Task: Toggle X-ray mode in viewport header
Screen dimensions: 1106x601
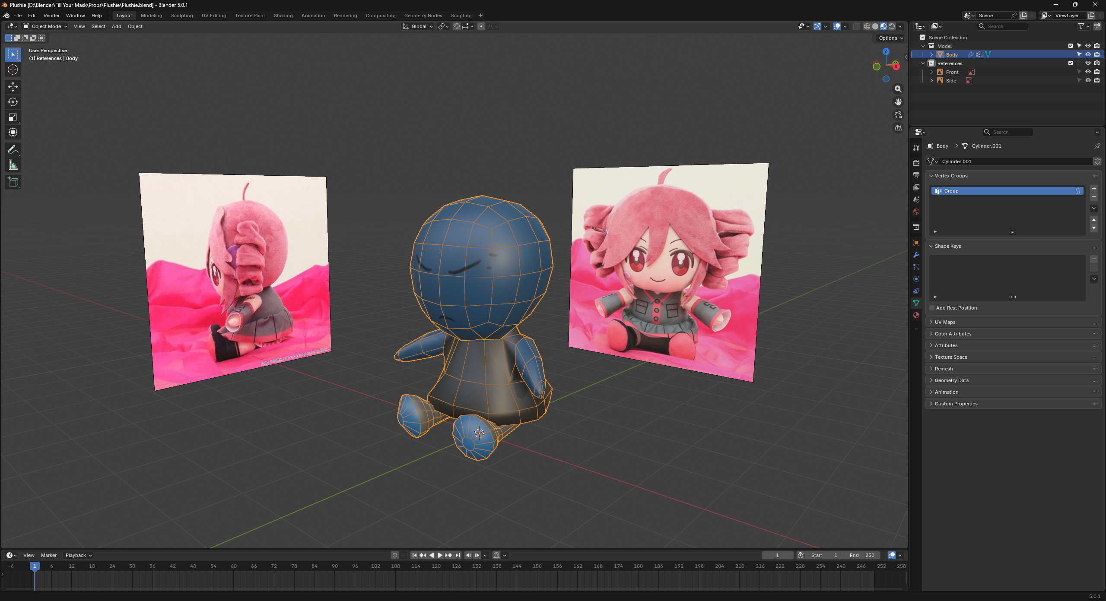Action: 856,26
